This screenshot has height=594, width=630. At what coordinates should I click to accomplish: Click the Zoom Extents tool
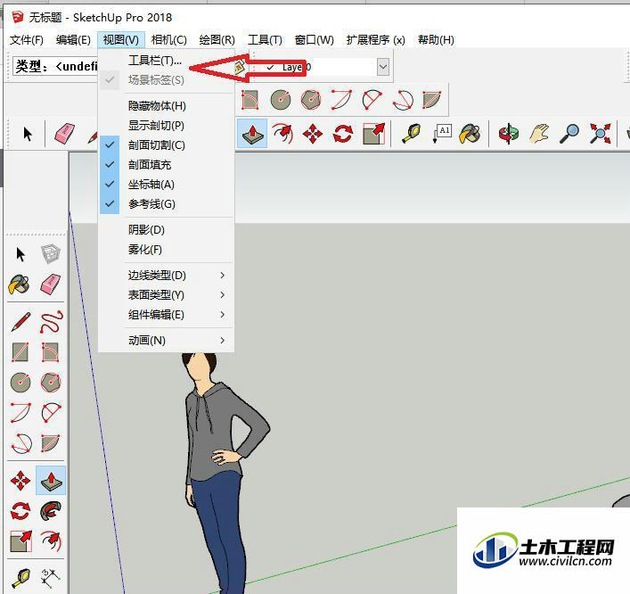pyautogui.click(x=601, y=134)
